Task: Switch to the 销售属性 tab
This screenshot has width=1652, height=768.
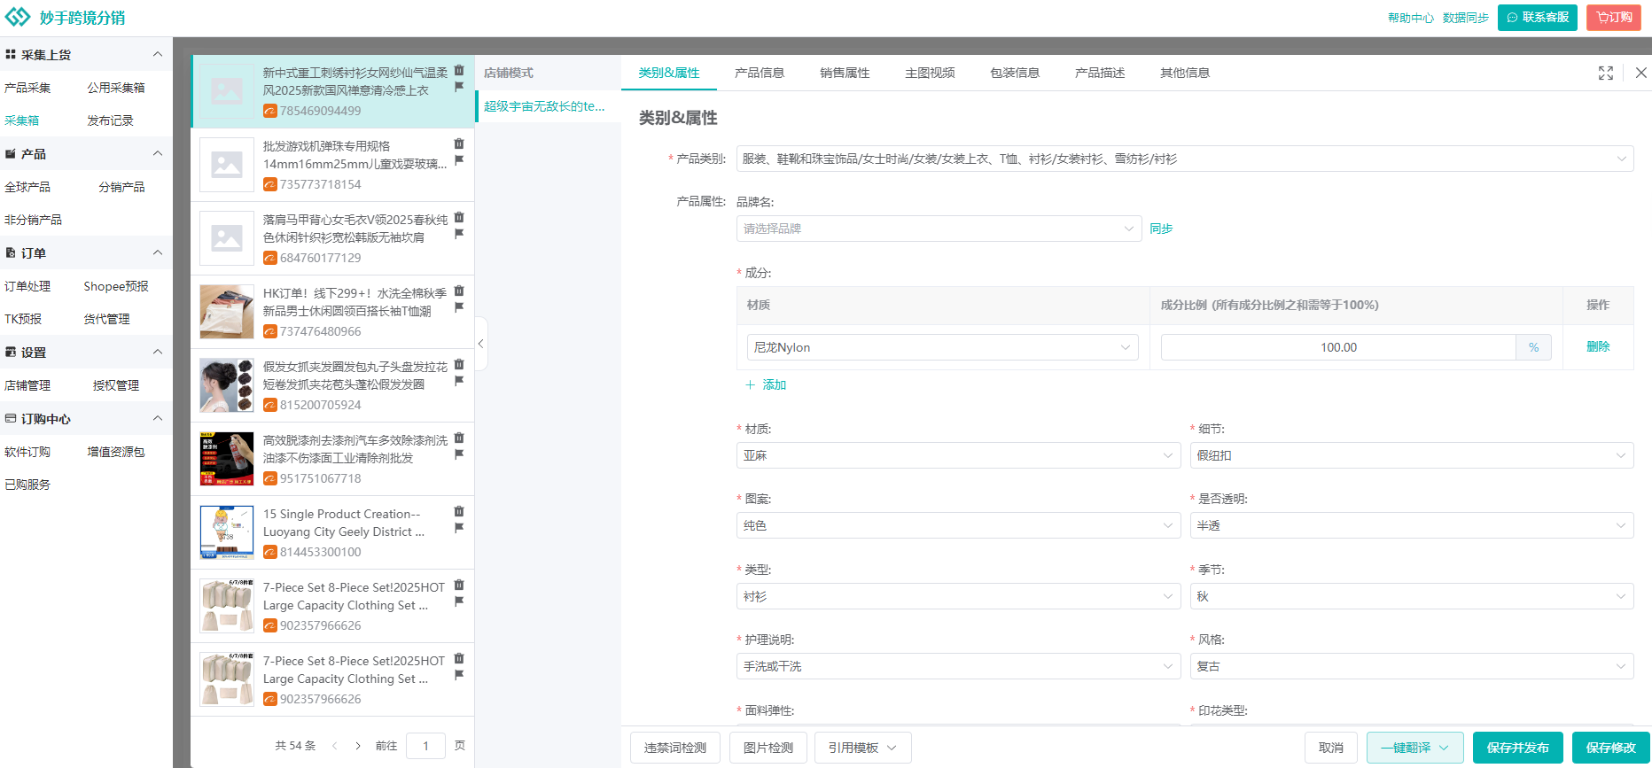Action: 844,73
